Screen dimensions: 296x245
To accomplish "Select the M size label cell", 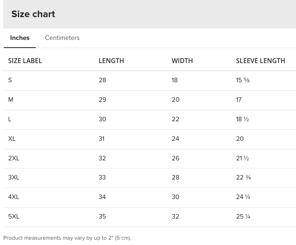I will click(x=11, y=100).
